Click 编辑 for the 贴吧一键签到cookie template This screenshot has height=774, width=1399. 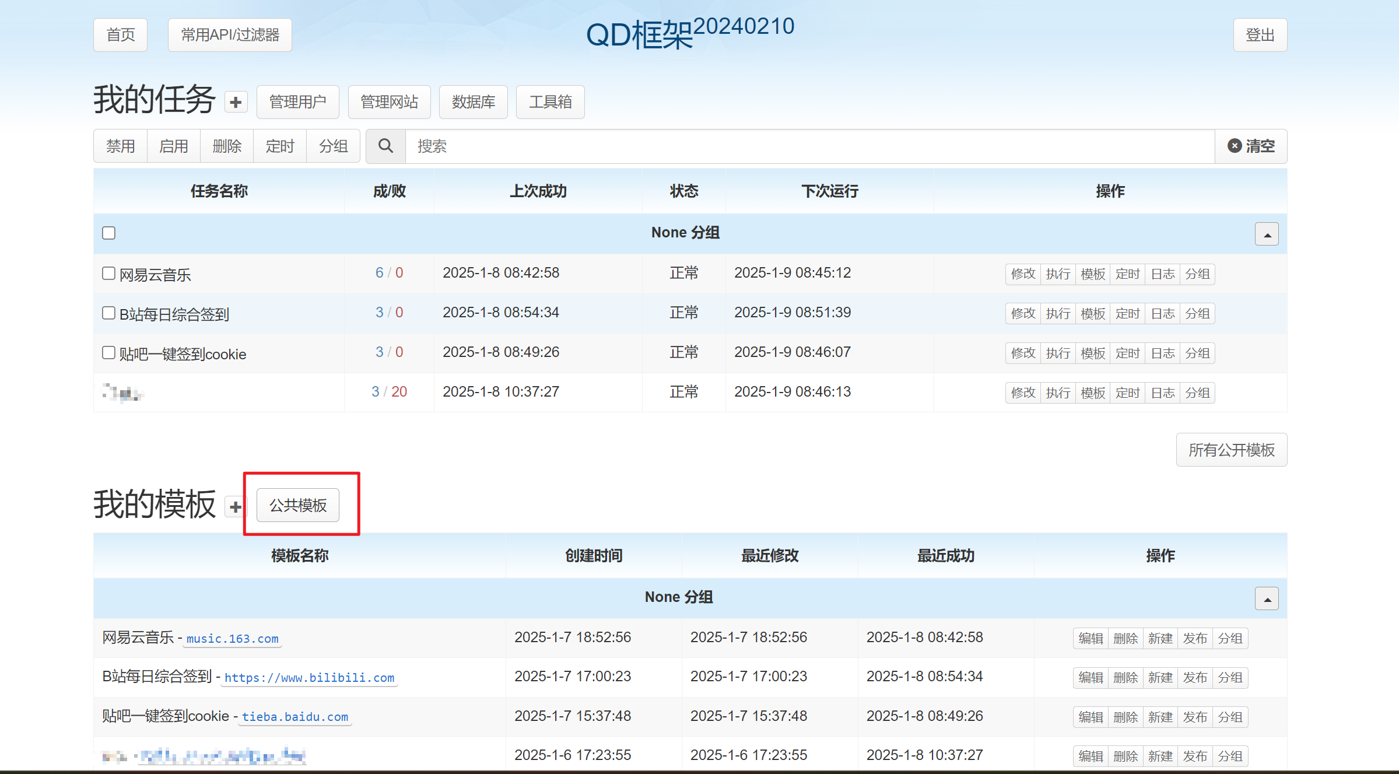click(1091, 717)
